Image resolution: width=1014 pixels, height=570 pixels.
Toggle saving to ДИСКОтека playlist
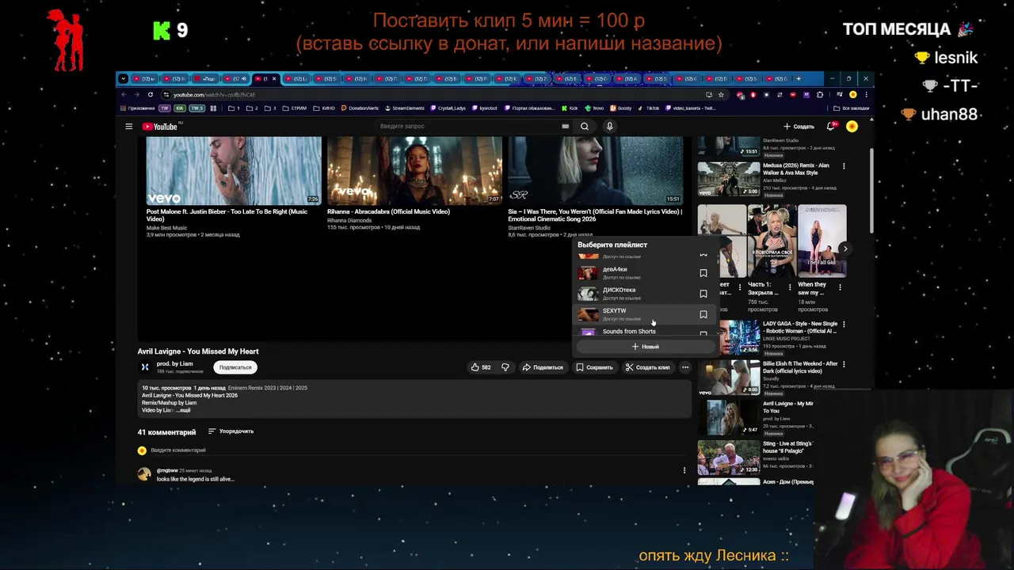pyautogui.click(x=703, y=294)
